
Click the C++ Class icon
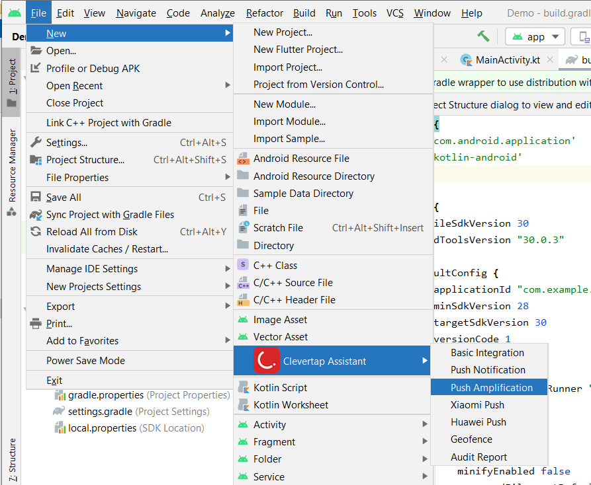243,265
